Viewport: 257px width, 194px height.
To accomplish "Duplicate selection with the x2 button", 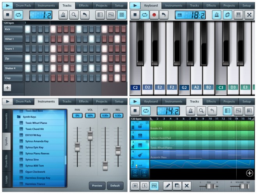I will pos(177,186).
